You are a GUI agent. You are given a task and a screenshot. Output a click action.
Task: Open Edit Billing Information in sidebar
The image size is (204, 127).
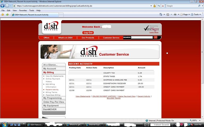click(51, 85)
